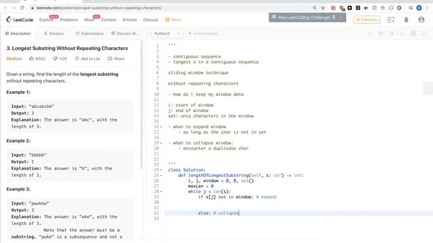Enter fullscreen editor mode
Image resolution: width=433 pixels, height=243 pixels.
424,33
